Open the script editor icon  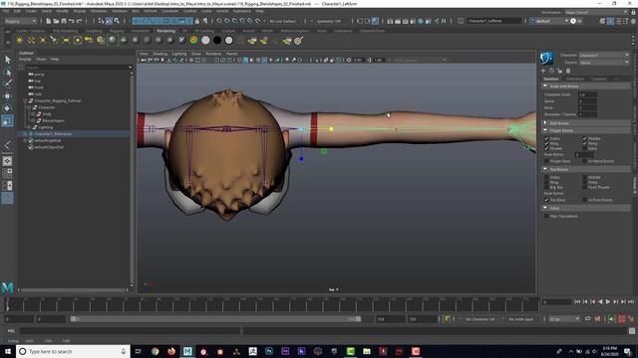(631, 331)
